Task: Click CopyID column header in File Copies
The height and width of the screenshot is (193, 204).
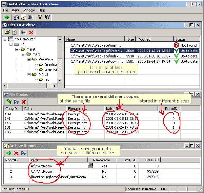Action: click(13, 109)
